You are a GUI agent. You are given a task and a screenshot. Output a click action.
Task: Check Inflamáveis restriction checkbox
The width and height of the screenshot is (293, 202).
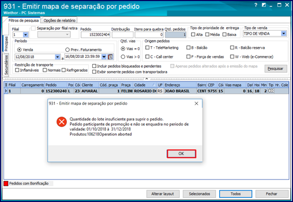[17, 70]
